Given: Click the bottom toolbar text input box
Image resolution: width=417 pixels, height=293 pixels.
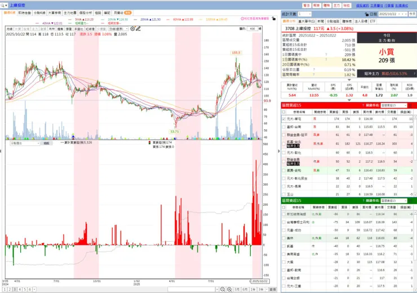Looking at the screenshot, I should tap(191, 290).
